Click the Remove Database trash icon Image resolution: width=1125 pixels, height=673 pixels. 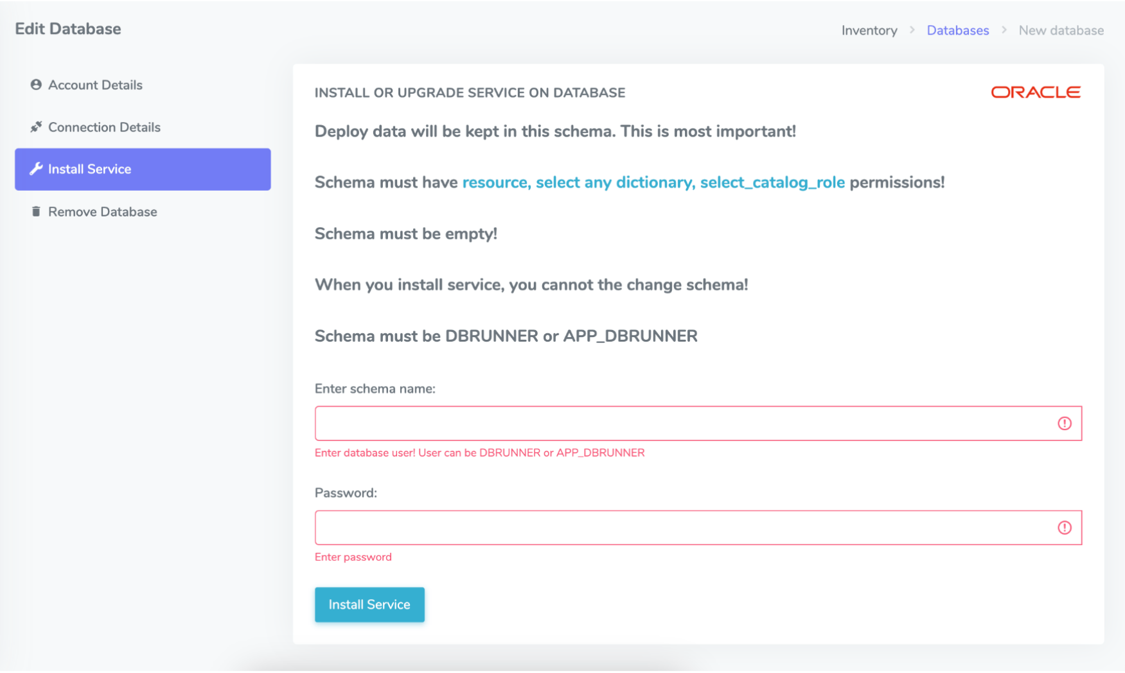pos(36,211)
